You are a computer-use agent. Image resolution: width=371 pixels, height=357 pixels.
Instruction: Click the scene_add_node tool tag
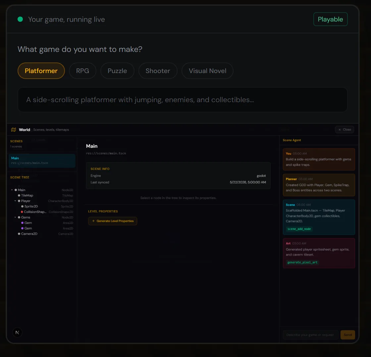coord(299,229)
